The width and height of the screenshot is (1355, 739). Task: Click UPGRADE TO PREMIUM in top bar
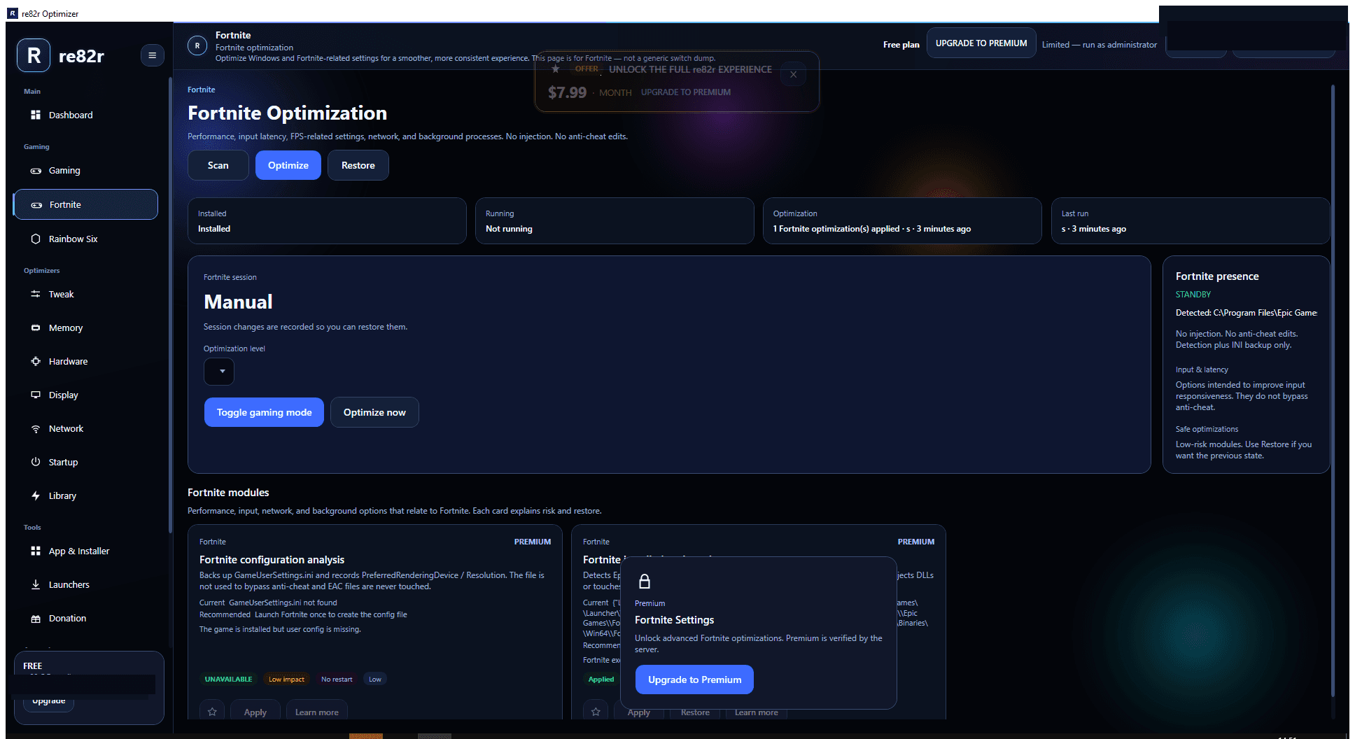(x=981, y=43)
